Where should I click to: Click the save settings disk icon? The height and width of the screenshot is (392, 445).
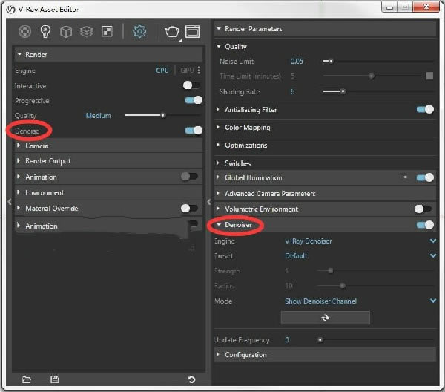pyautogui.click(x=54, y=379)
